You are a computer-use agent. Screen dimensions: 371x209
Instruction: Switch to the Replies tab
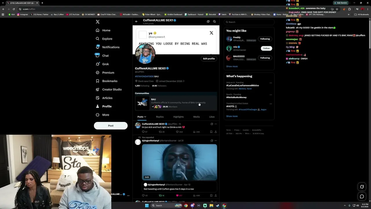point(160,117)
